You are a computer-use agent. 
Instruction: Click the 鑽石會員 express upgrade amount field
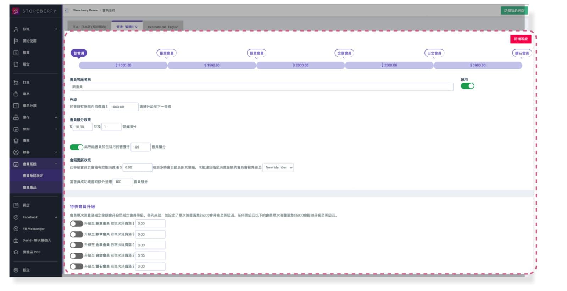coord(150,266)
